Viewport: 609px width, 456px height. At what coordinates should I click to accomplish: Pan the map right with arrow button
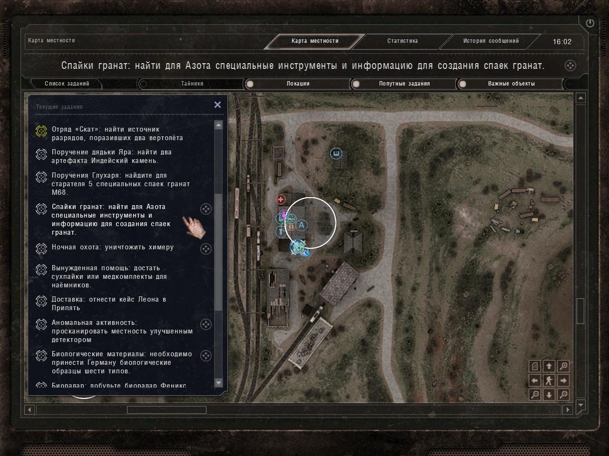pos(563,380)
